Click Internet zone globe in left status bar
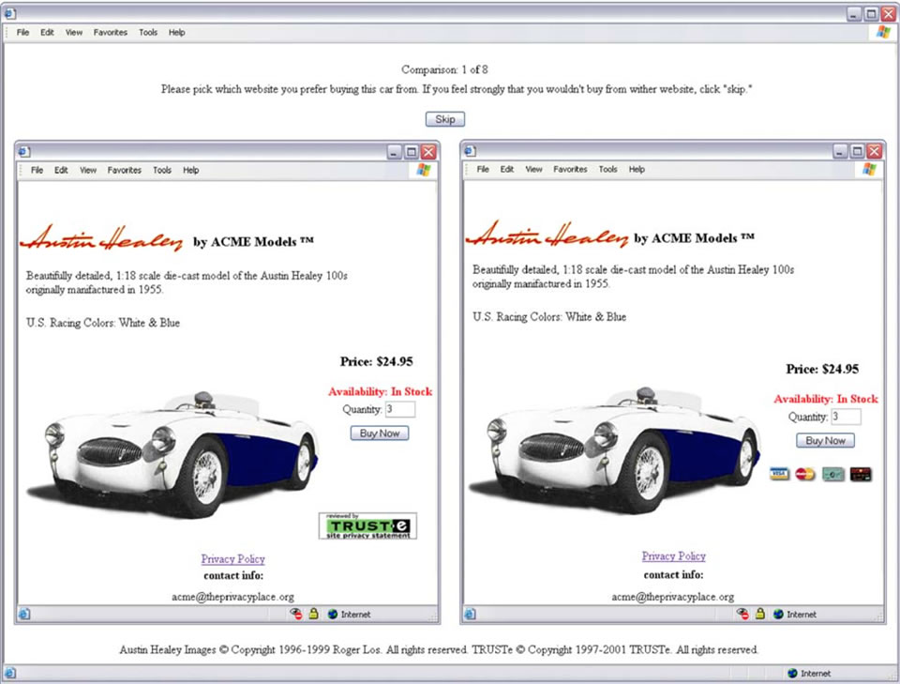The width and height of the screenshot is (900, 684). pos(332,614)
